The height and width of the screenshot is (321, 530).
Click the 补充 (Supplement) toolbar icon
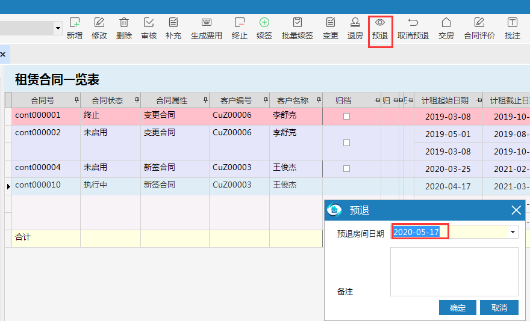coord(173,23)
